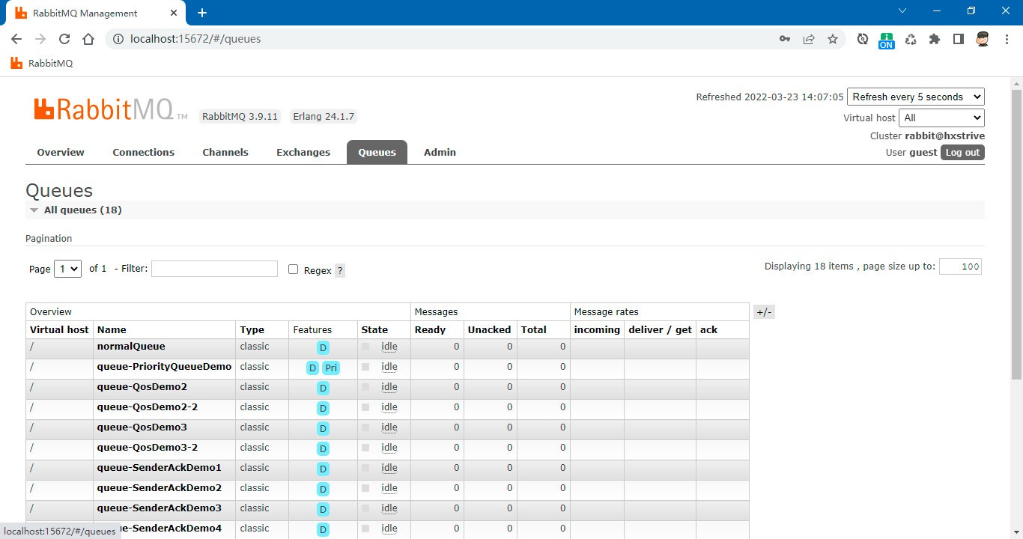Switch to the Connections tab

point(144,152)
